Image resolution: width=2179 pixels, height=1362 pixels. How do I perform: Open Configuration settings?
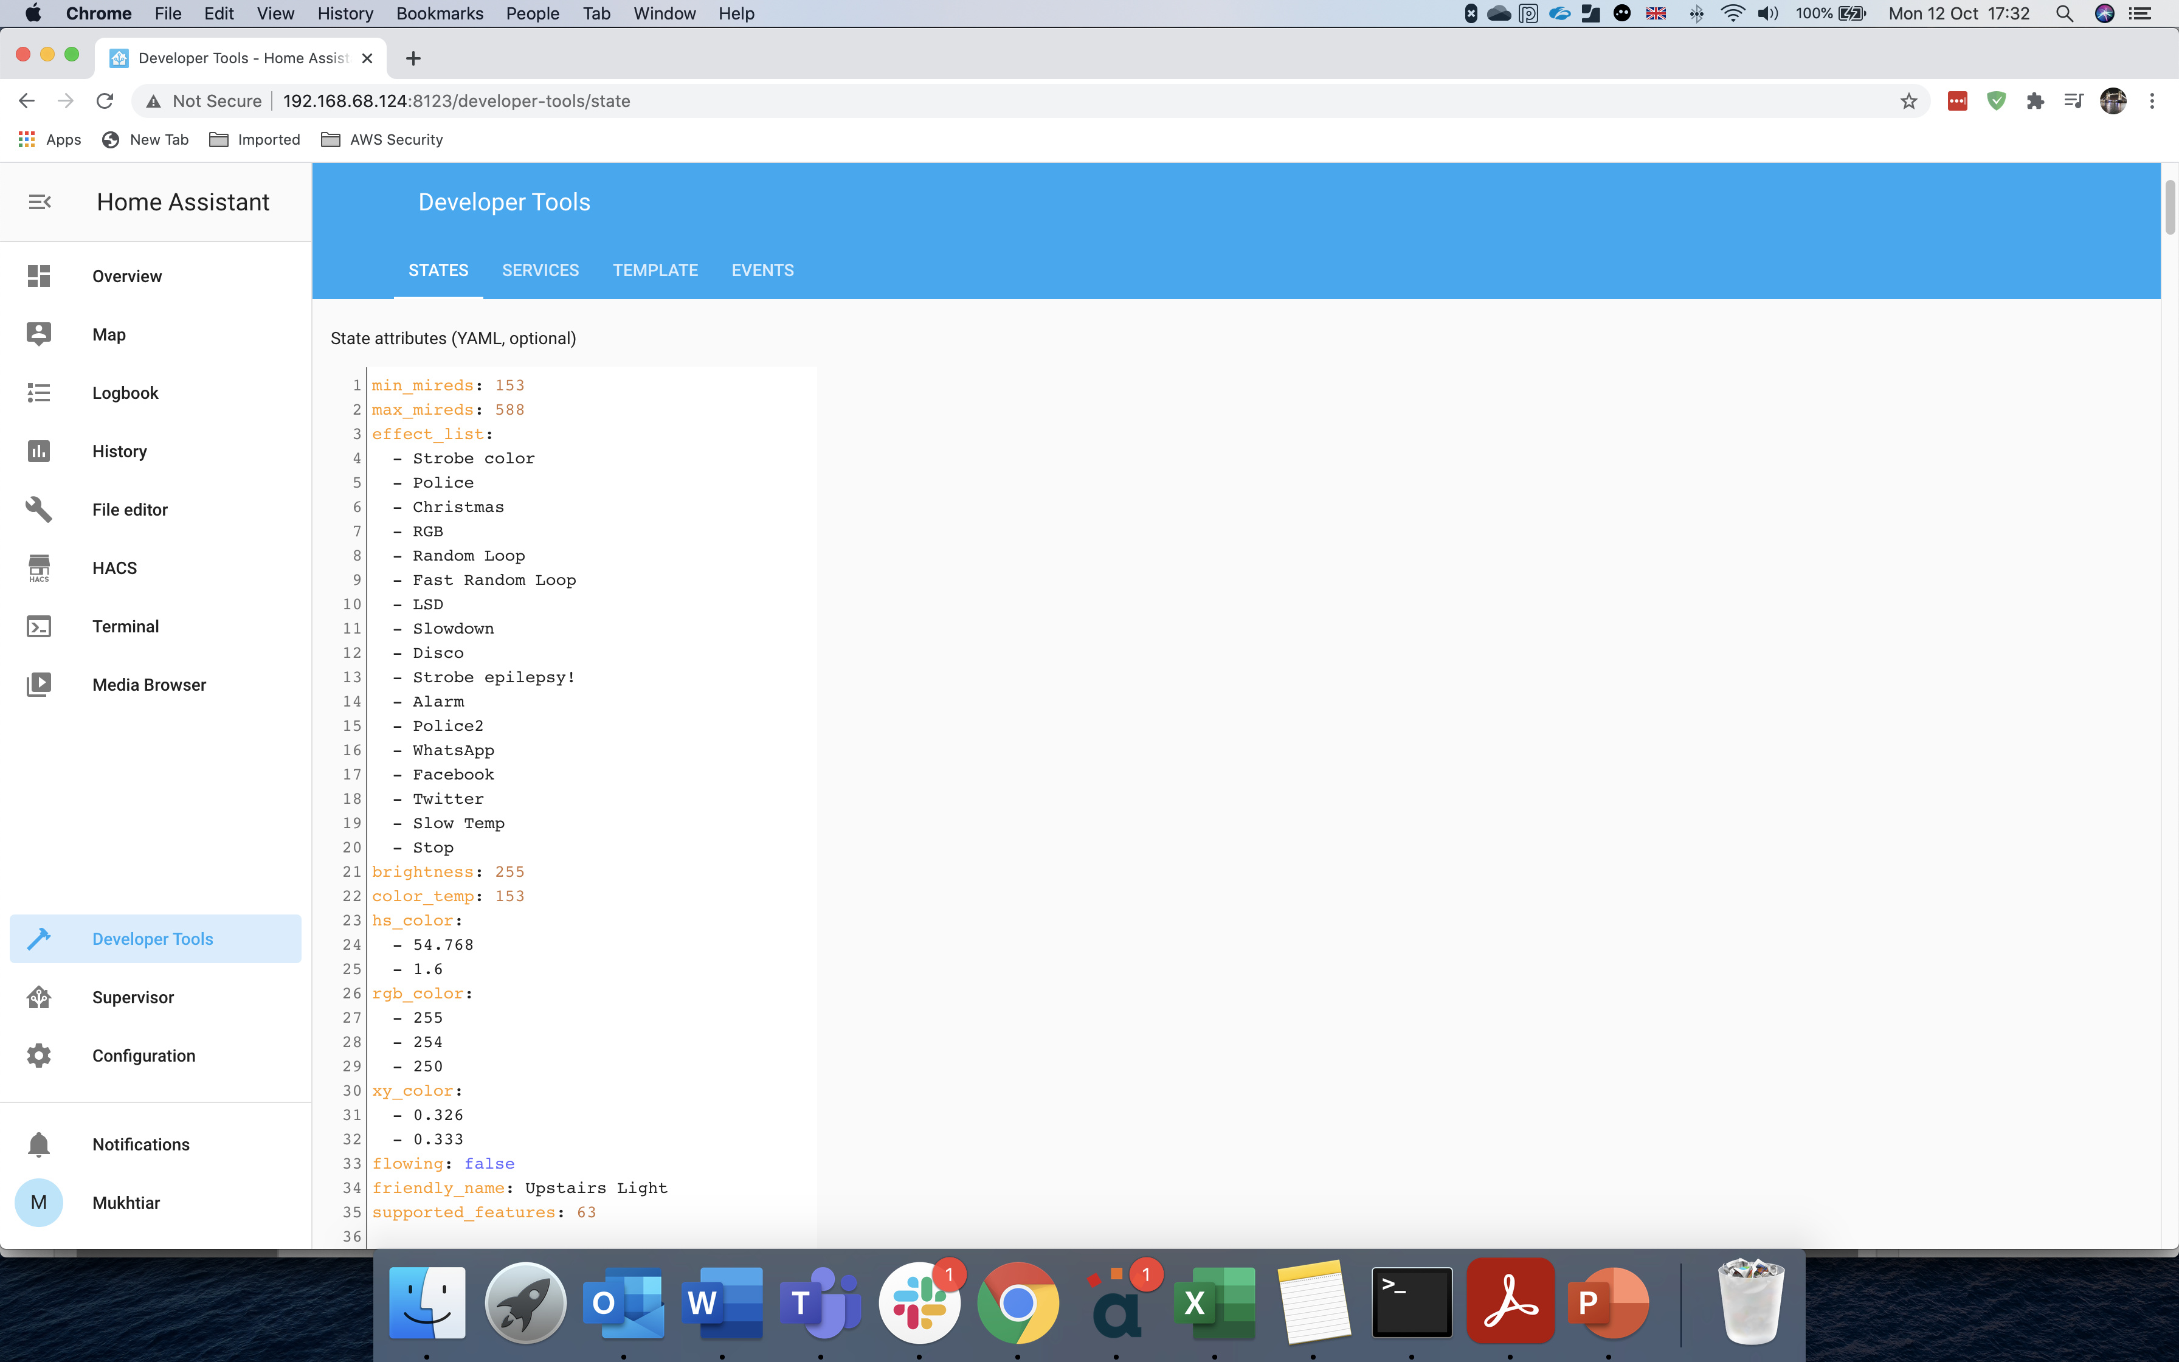[142, 1055]
